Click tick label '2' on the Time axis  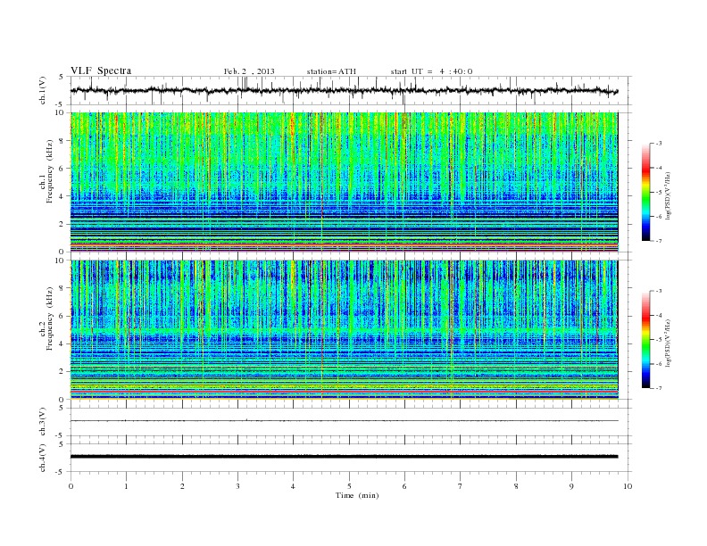point(182,486)
